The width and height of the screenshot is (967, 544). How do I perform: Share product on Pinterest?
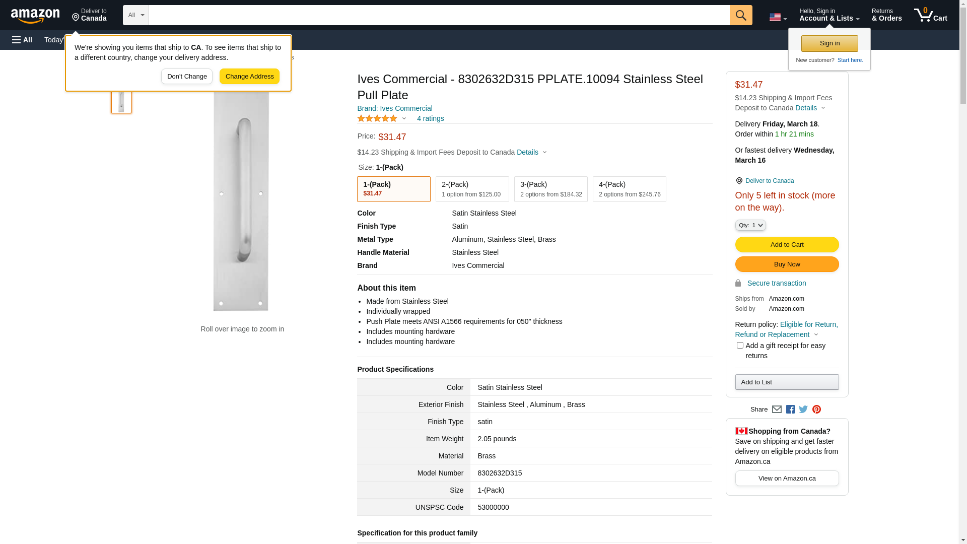tap(816, 410)
